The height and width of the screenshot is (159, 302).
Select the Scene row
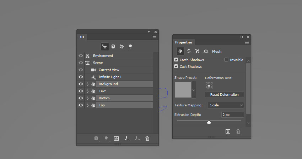pos(119,63)
